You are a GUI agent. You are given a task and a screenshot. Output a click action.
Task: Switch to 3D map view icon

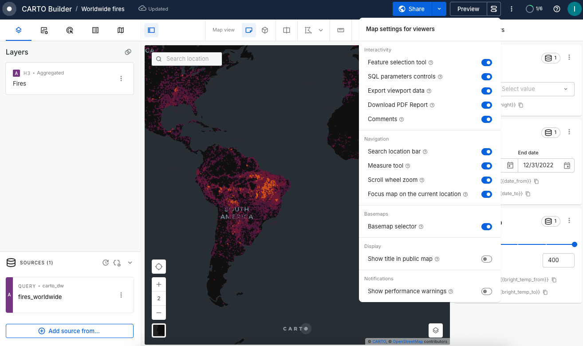(265, 30)
